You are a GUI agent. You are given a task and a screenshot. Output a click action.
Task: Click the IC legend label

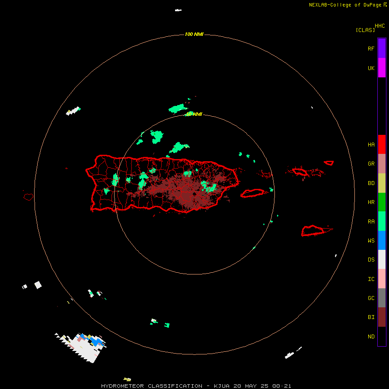371,279
